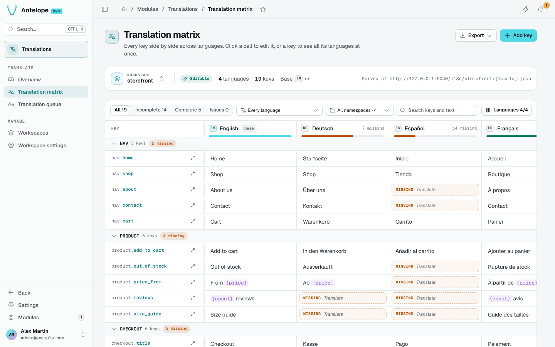Open product.price_from expand icon

(193, 282)
